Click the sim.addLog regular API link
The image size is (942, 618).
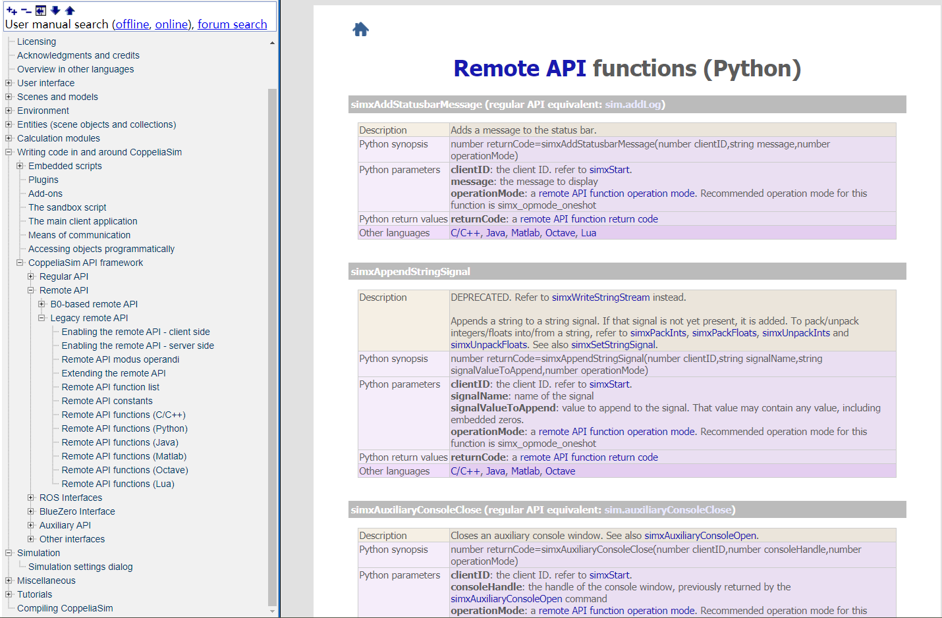coord(633,105)
